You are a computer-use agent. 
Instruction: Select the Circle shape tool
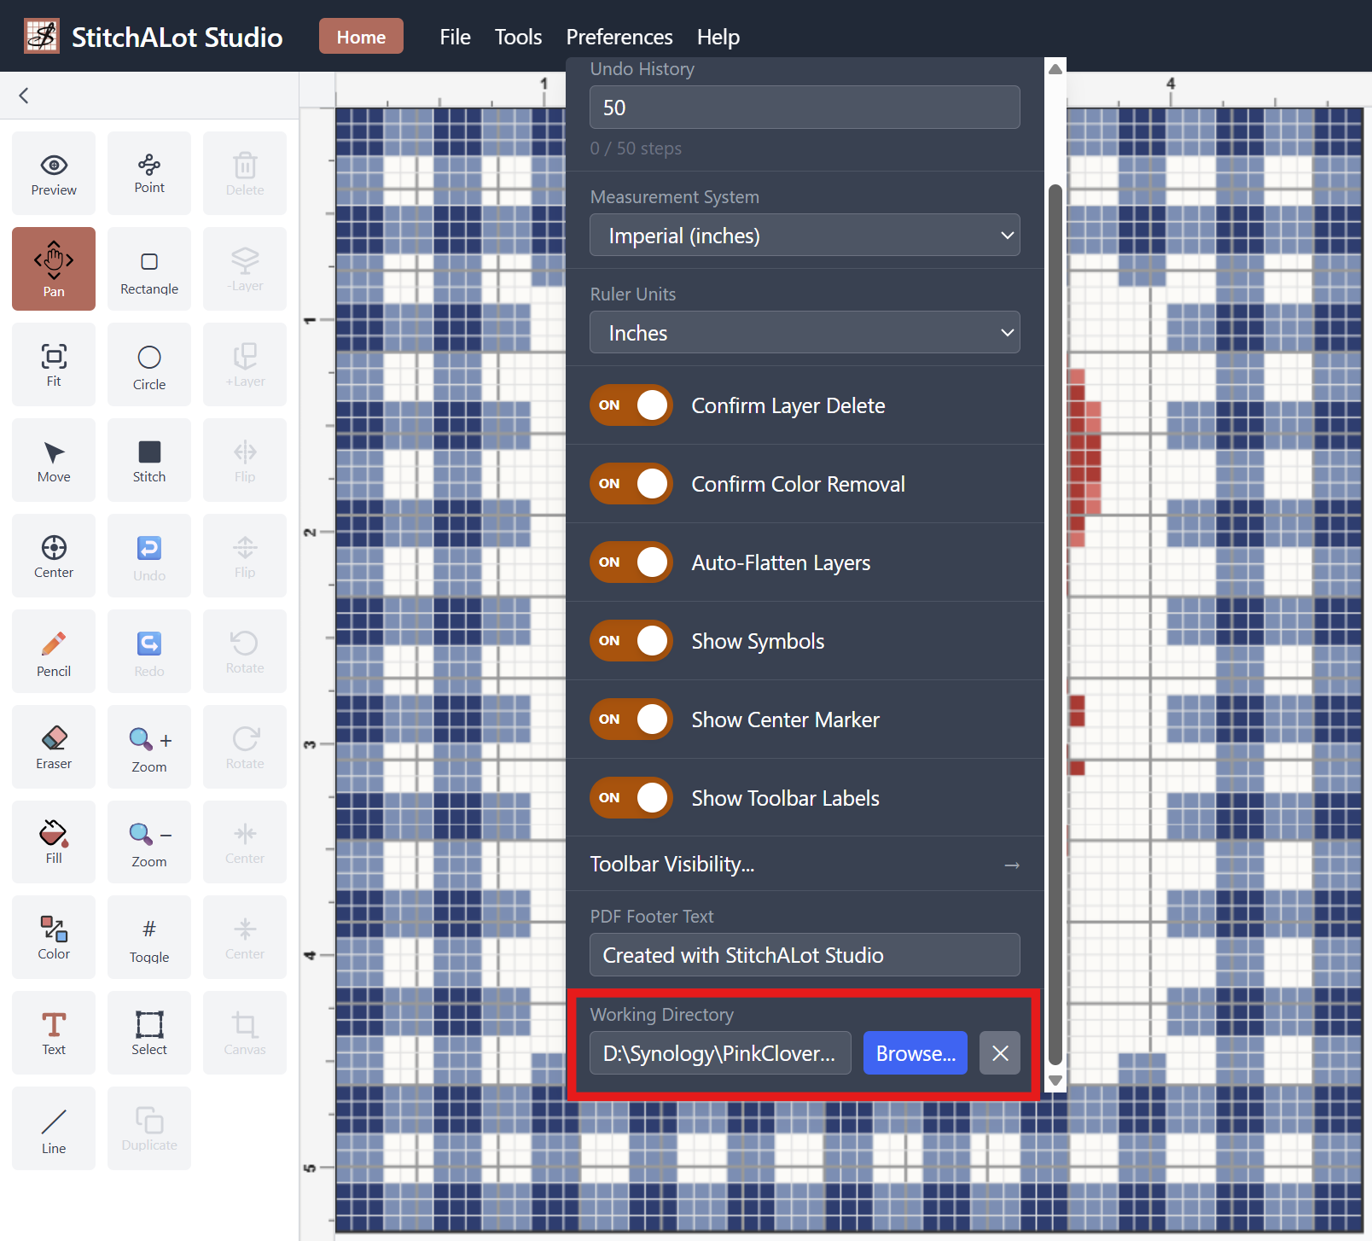pos(149,365)
